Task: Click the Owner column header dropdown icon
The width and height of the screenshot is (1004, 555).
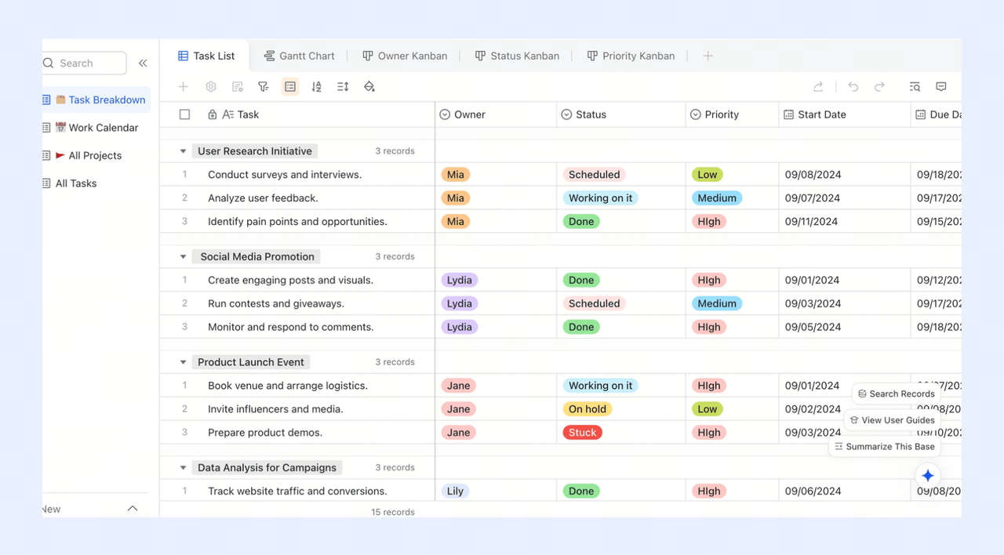Action: pyautogui.click(x=445, y=114)
